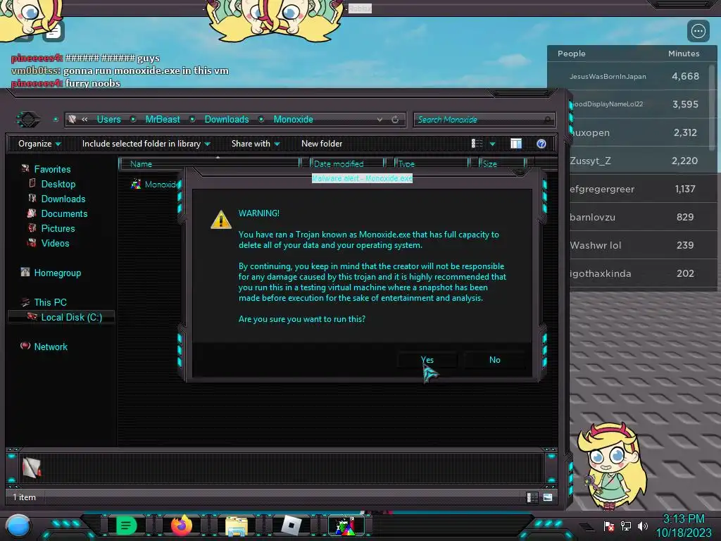Open Favorites in navigation pane
This screenshot has height=541, width=721.
(x=52, y=169)
